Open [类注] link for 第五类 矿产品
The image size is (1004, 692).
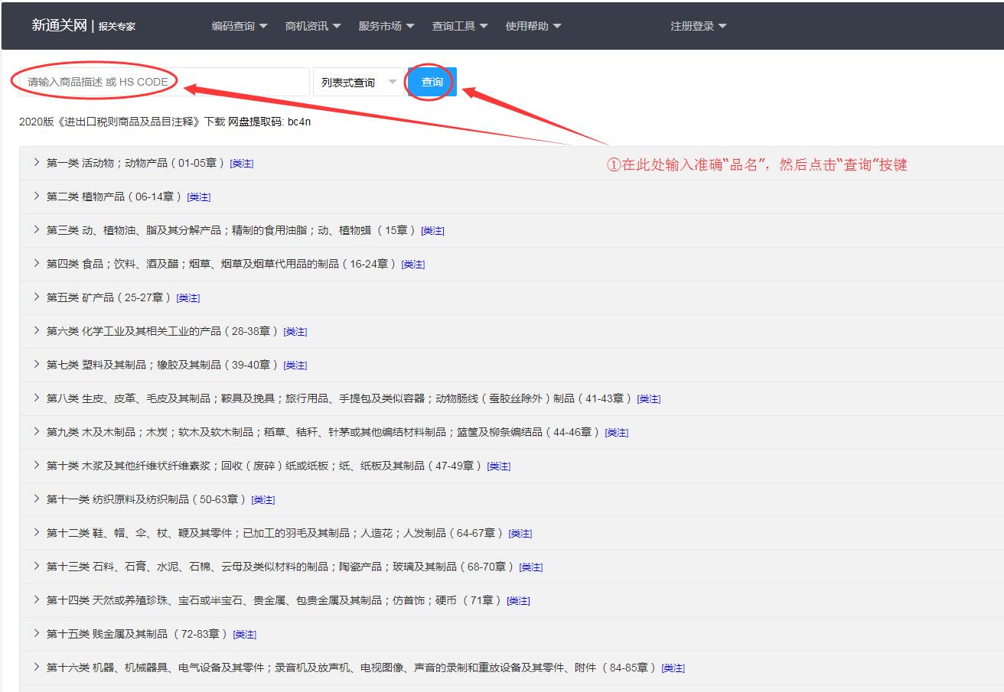tap(188, 298)
